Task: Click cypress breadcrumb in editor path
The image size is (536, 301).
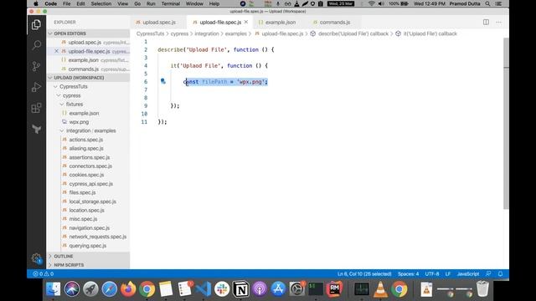Action: pyautogui.click(x=179, y=33)
